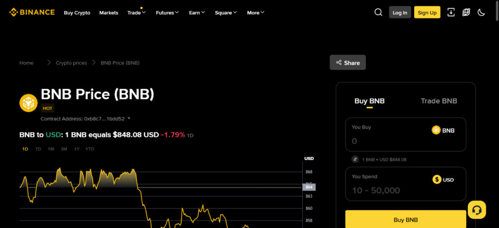Image resolution: width=499 pixels, height=228 pixels.
Task: Go to Home breadcrumb
Action: (26, 63)
